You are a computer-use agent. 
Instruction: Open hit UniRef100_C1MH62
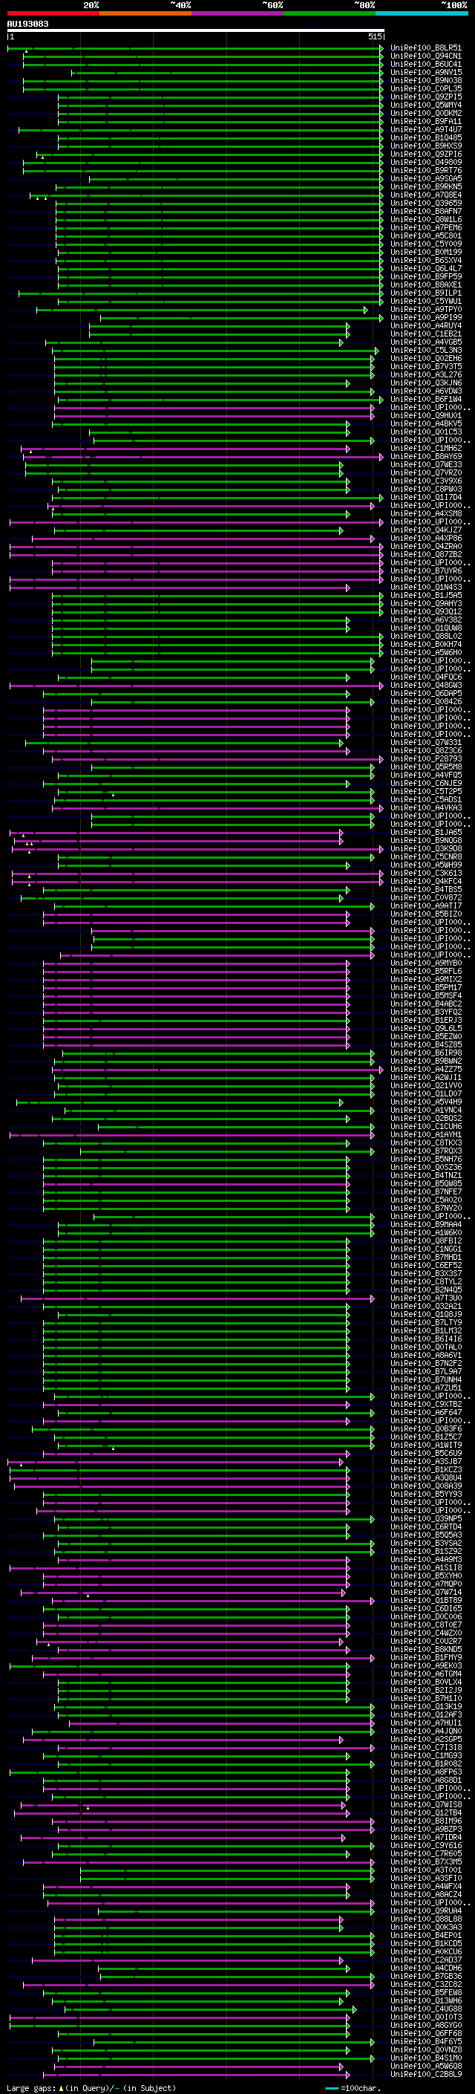pyautogui.click(x=426, y=448)
